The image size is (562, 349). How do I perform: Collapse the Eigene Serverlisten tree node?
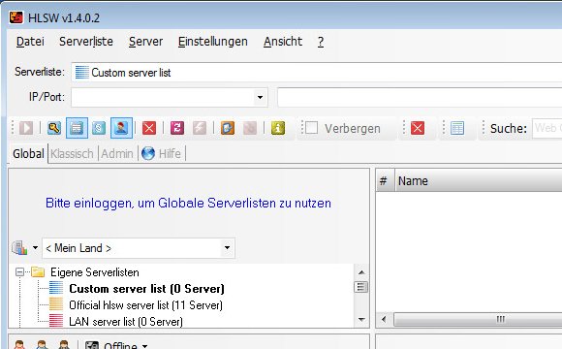[x=19, y=272]
